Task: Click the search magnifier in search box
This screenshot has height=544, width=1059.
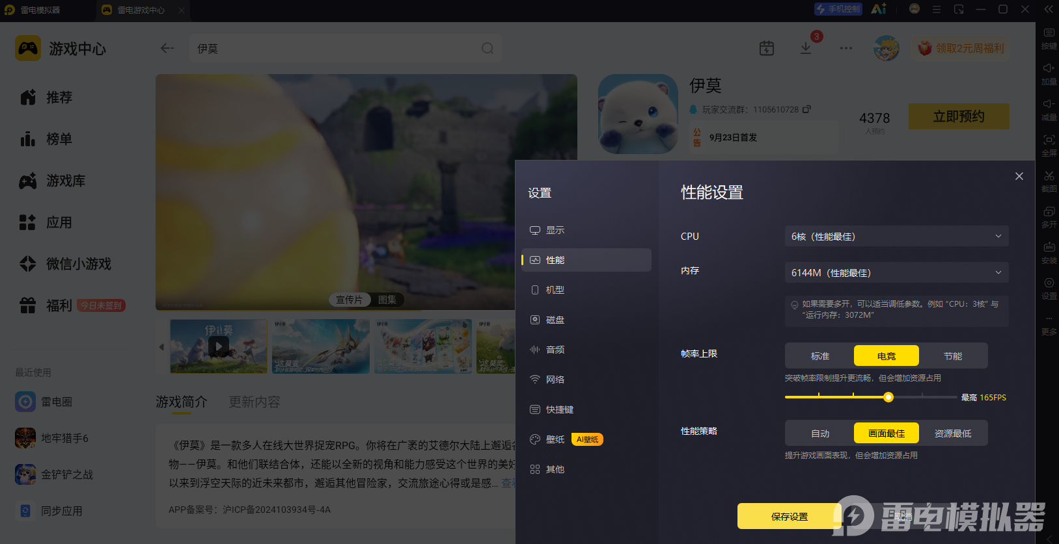Action: [x=488, y=49]
